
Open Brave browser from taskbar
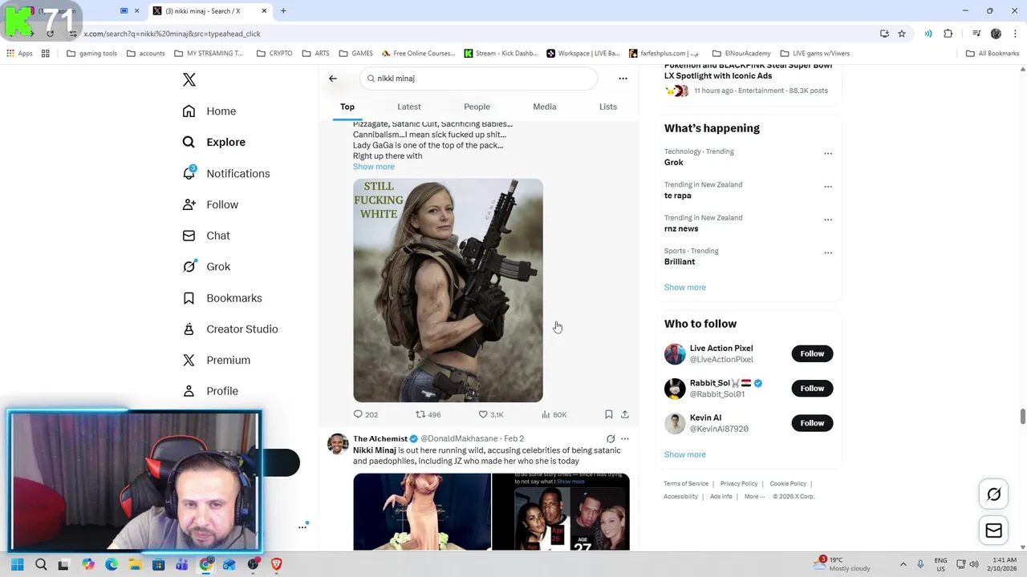tap(276, 564)
